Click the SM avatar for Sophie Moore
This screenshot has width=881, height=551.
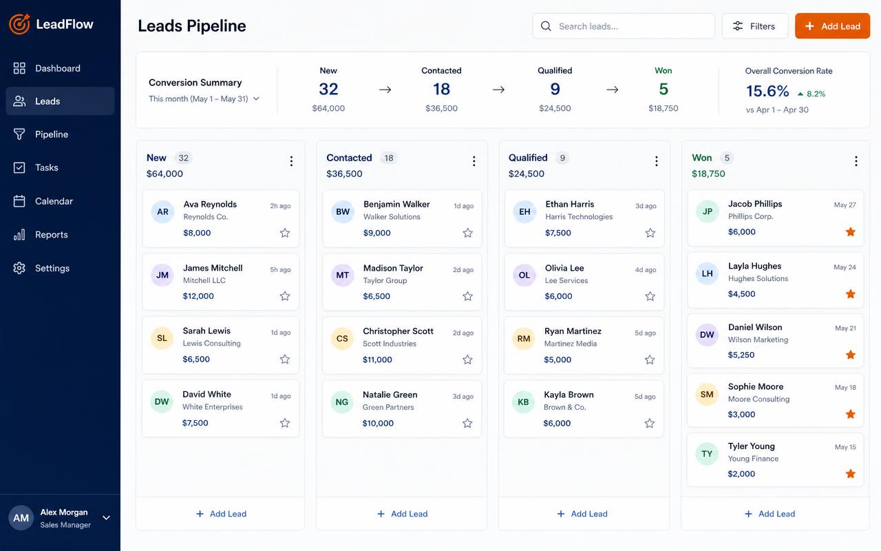pyautogui.click(x=707, y=395)
